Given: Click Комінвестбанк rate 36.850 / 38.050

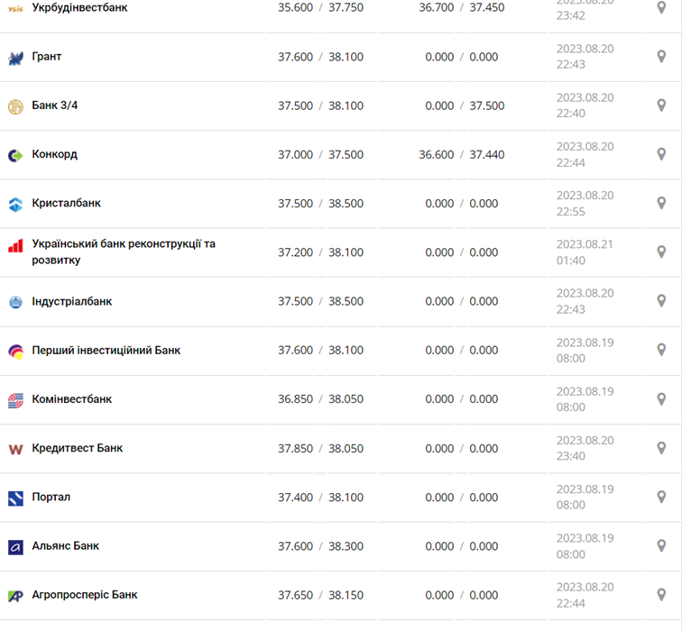Looking at the screenshot, I should 320,399.
